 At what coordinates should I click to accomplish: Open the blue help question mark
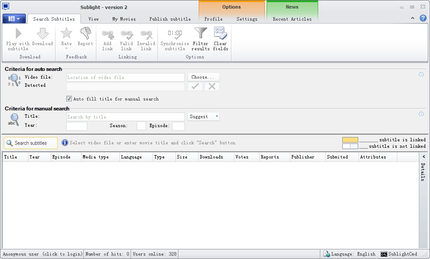[423, 18]
